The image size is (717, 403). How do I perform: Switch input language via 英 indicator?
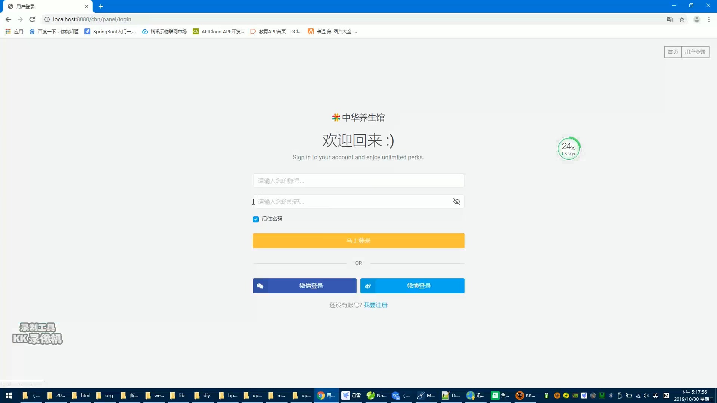click(655, 396)
